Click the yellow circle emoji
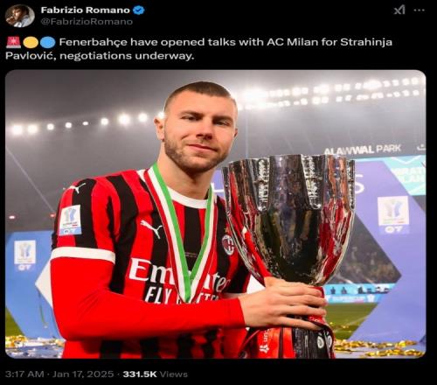Screen dimensions: 437x385 click(31, 43)
